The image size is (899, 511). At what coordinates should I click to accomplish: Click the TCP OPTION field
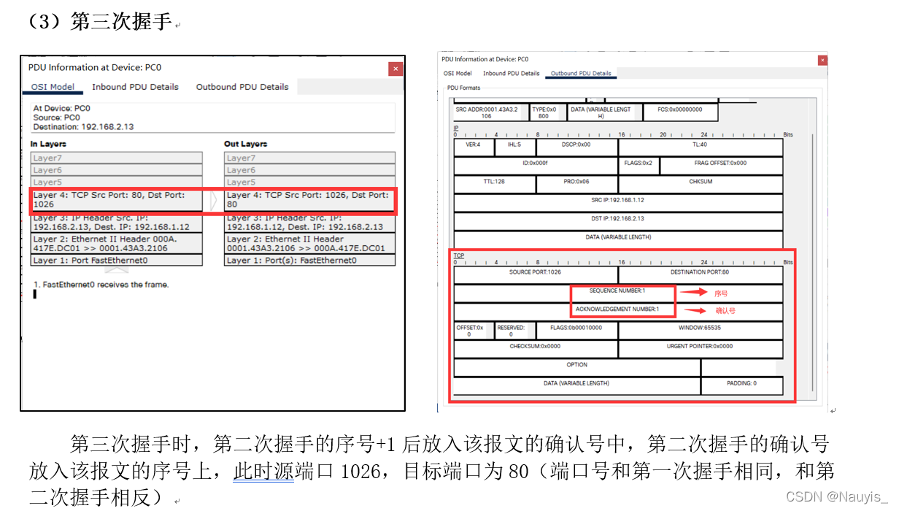tap(576, 366)
